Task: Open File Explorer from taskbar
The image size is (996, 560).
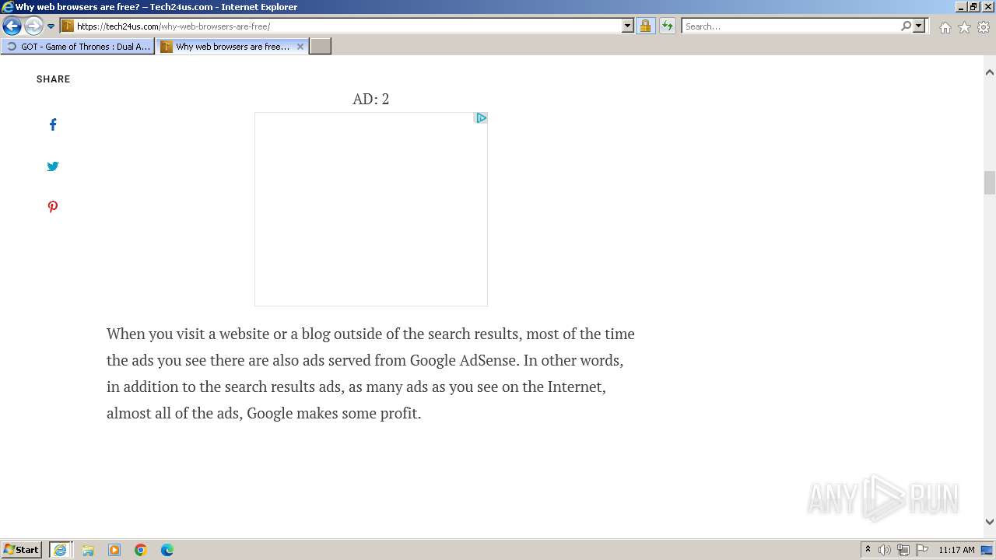Action: (88, 550)
